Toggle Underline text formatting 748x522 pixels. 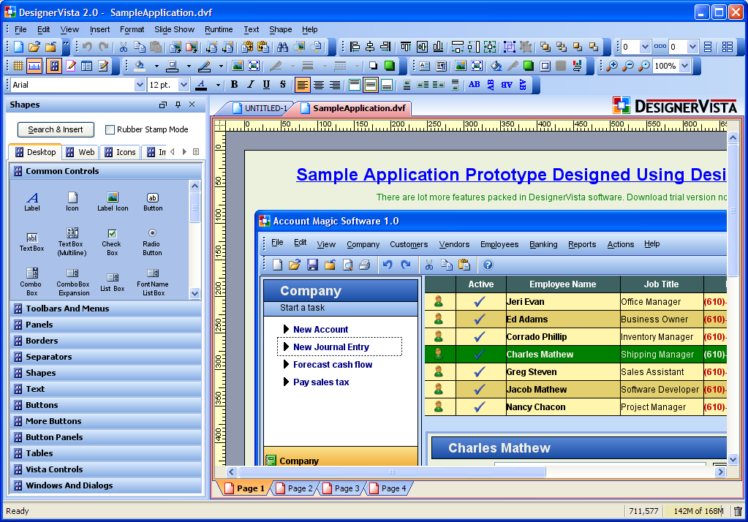(267, 85)
